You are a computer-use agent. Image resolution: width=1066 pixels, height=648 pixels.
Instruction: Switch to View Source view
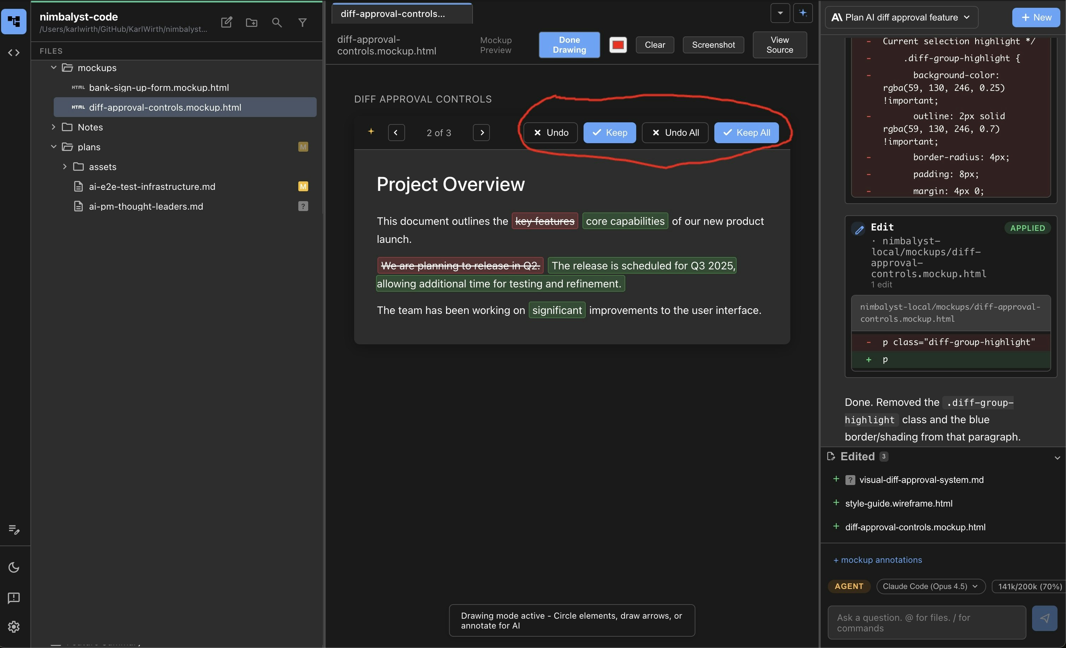[x=780, y=45]
